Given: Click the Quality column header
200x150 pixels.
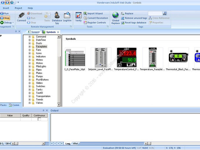Looking at the screenshot, I should (x=26, y=116).
